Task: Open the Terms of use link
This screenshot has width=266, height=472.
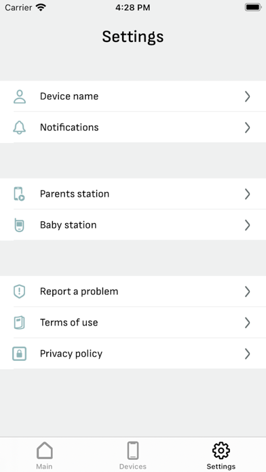Action: click(69, 322)
